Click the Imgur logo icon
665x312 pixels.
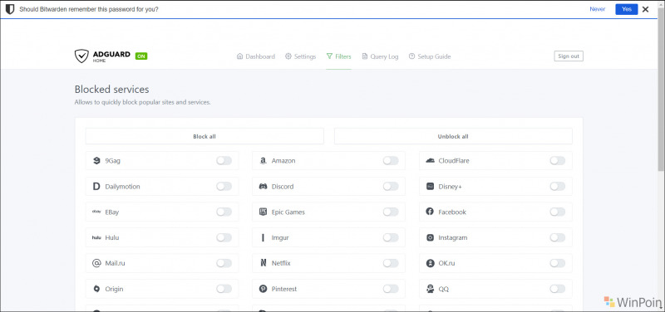[x=263, y=237]
